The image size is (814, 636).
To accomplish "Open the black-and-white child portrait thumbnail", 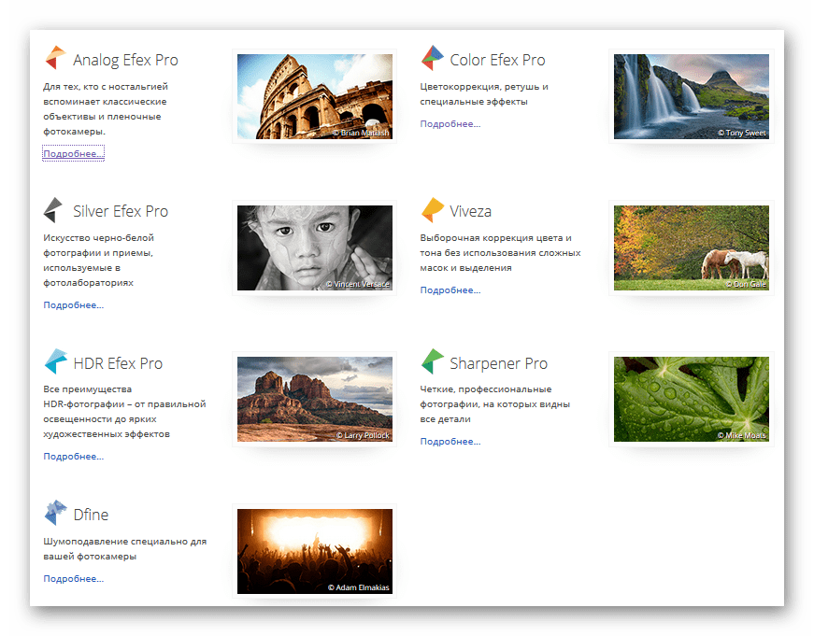I will tap(314, 247).
